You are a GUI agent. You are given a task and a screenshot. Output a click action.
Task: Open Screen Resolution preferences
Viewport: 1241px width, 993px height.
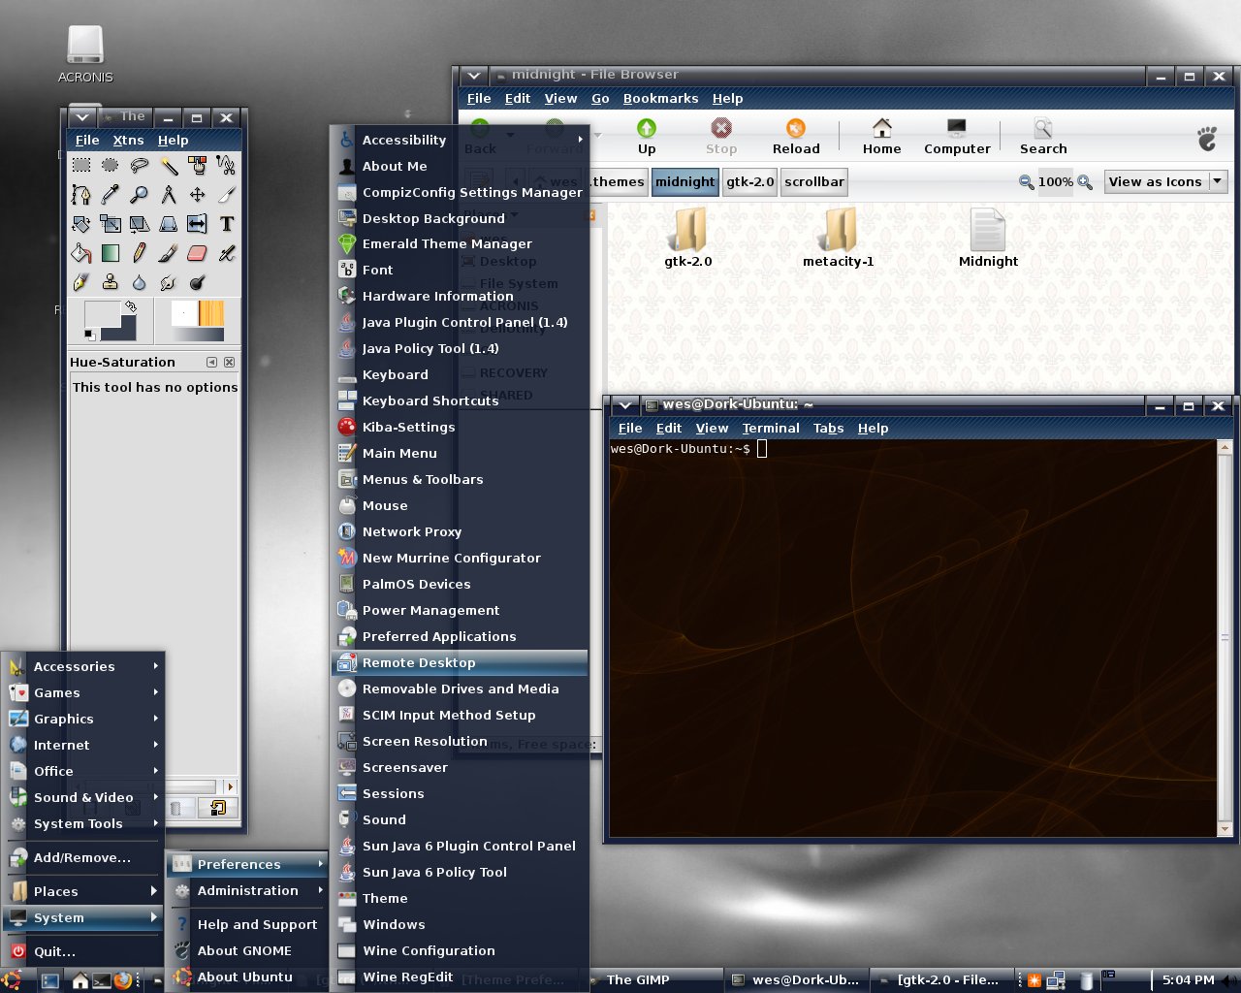coord(461,741)
